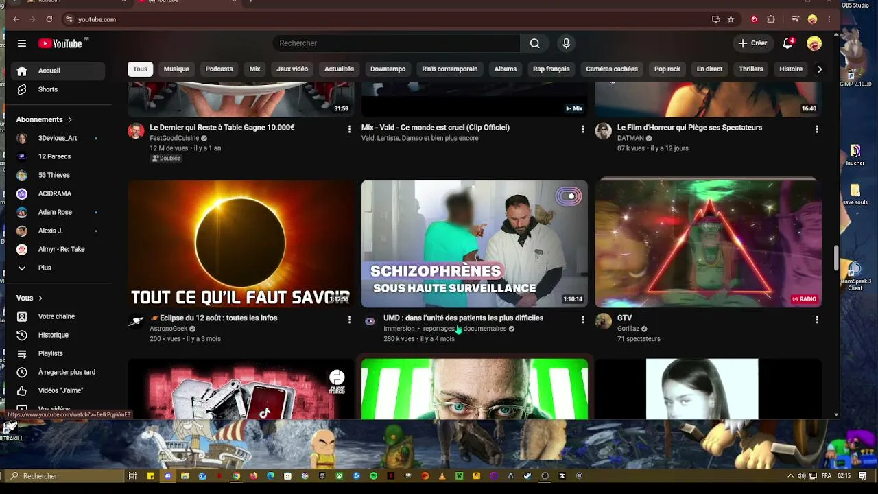This screenshot has width=878, height=494.
Task: Go back in the browser
Action: click(16, 19)
